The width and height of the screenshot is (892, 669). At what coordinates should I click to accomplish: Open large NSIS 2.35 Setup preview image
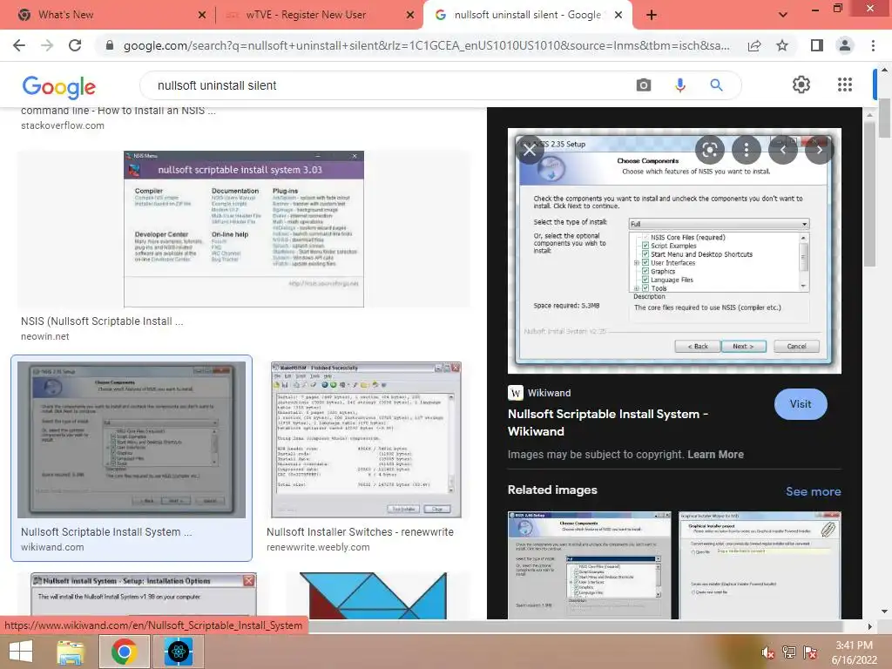[x=674, y=251]
